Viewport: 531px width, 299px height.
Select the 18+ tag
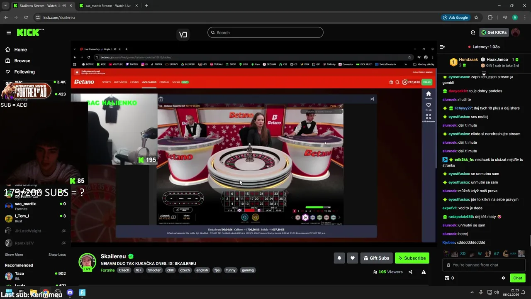pyautogui.click(x=139, y=270)
